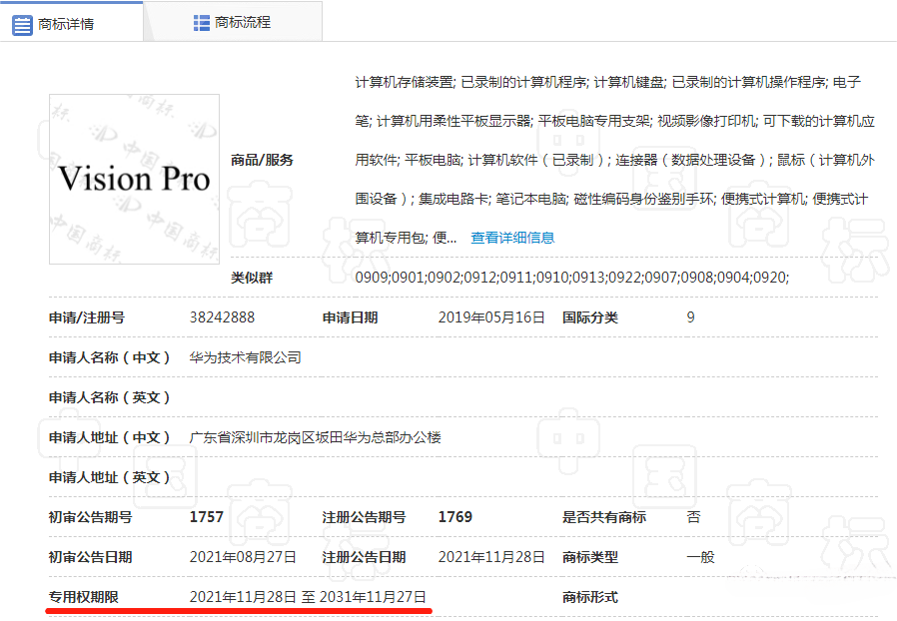Click the 注册公告期号 label
897x621 pixels.
[365, 517]
